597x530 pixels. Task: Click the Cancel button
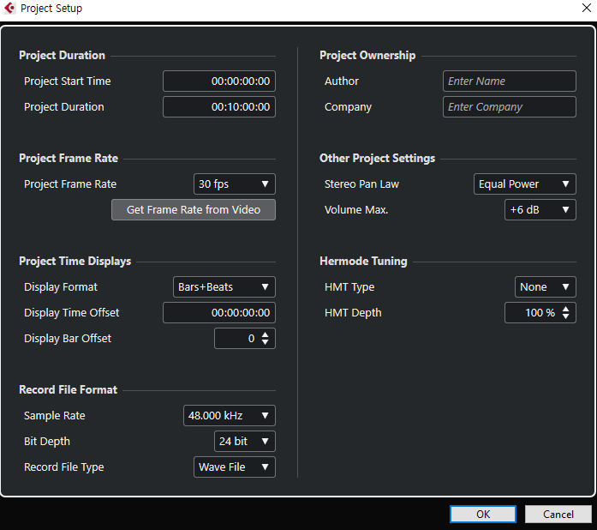pos(558,514)
